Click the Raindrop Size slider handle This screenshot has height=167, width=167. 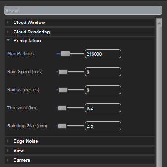tap(62, 126)
